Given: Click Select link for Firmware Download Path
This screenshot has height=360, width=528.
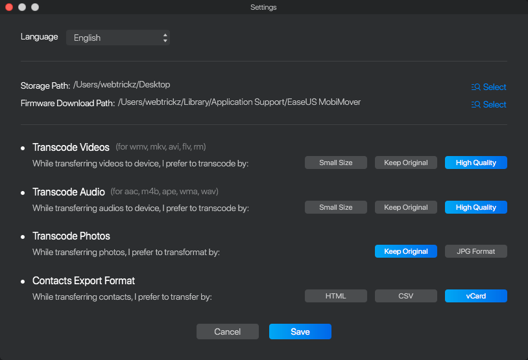Looking at the screenshot, I should [494, 104].
